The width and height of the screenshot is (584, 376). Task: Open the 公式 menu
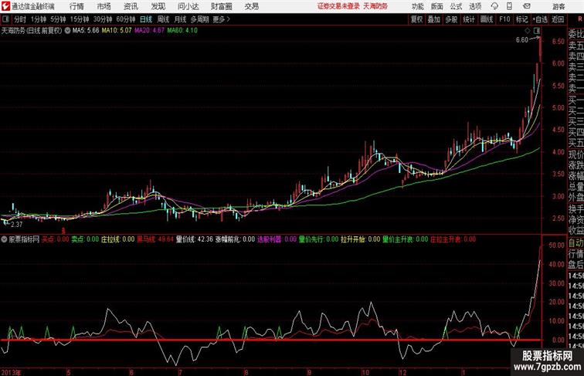(456, 6)
